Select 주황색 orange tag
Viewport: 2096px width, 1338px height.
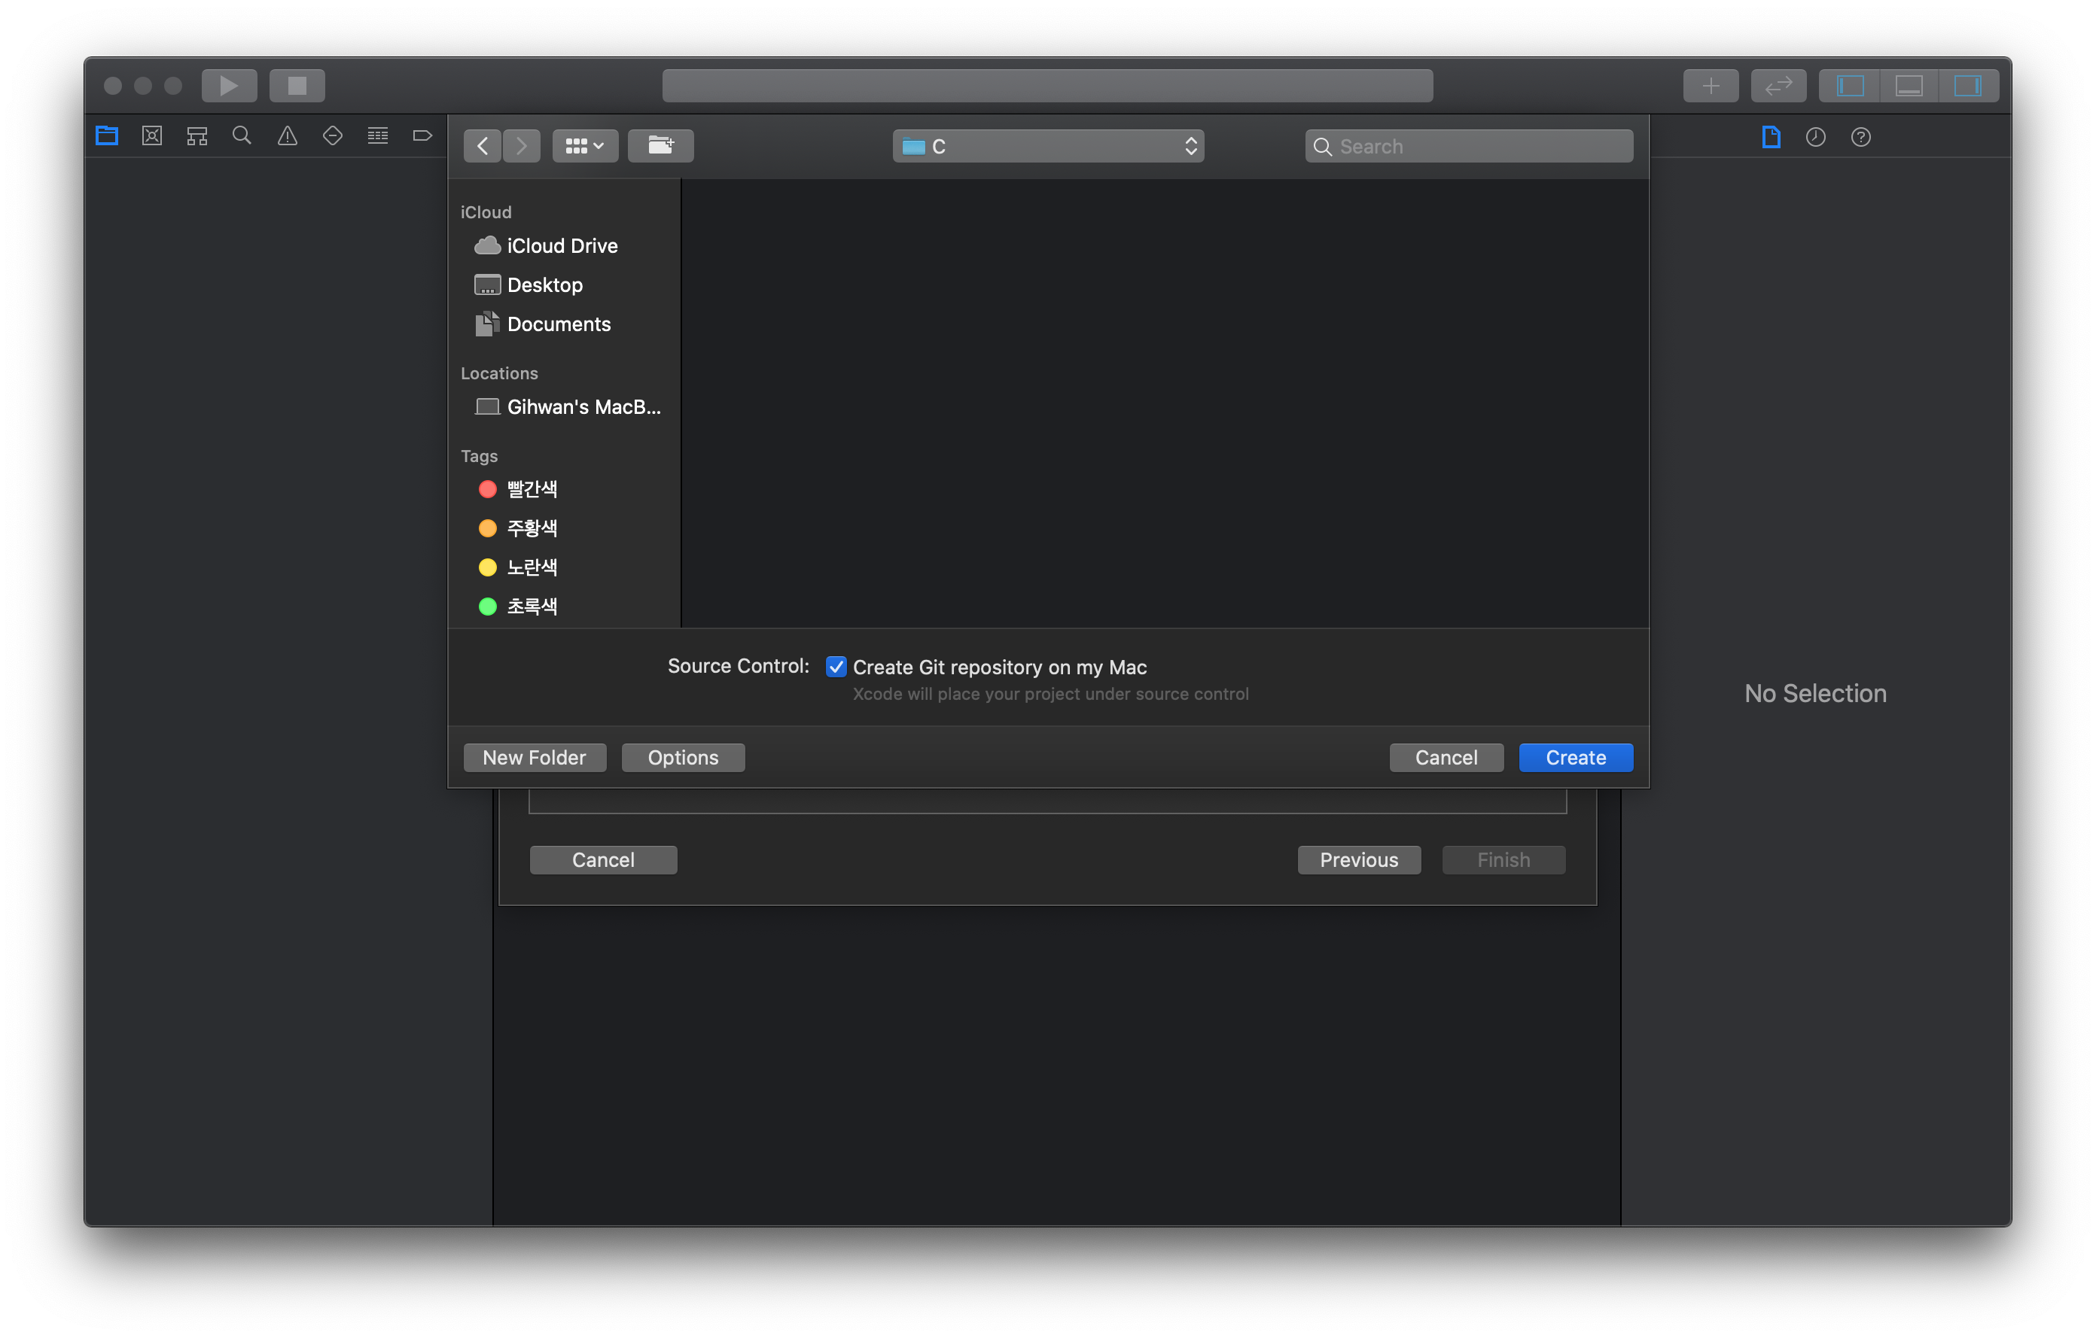[532, 527]
